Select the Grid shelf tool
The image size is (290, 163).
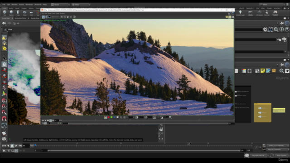(31, 13)
